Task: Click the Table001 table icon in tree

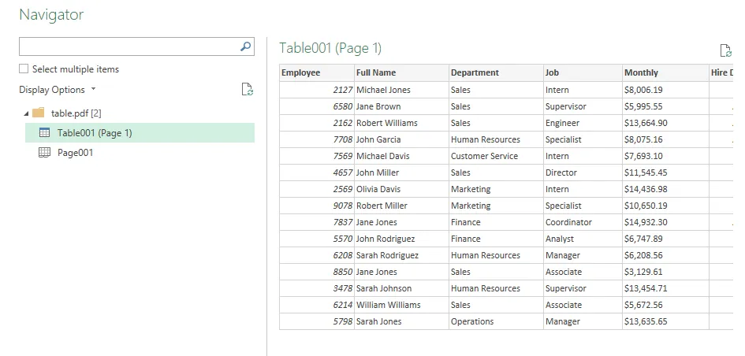Action: [x=44, y=133]
